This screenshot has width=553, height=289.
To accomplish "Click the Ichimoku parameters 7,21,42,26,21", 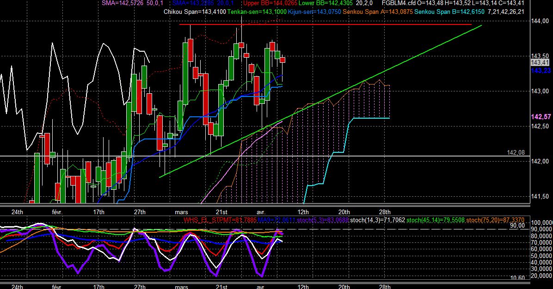I will tap(506, 12).
